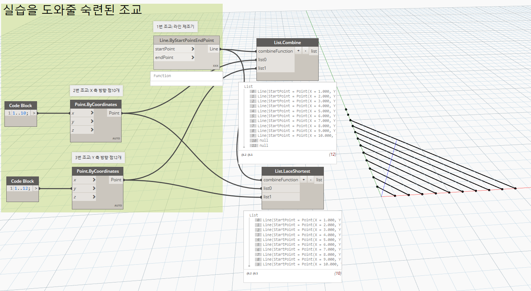This screenshot has height=291, width=531.
Task: Expand x port chevron on lower Point.ByCoordinates
Action: [94, 180]
